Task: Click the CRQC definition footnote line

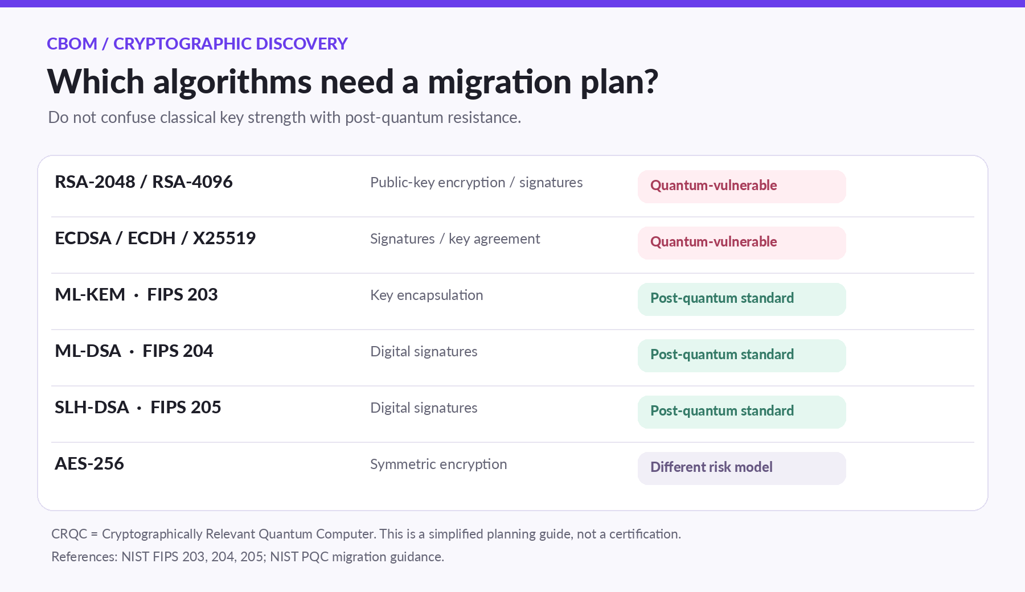Action: 366,535
